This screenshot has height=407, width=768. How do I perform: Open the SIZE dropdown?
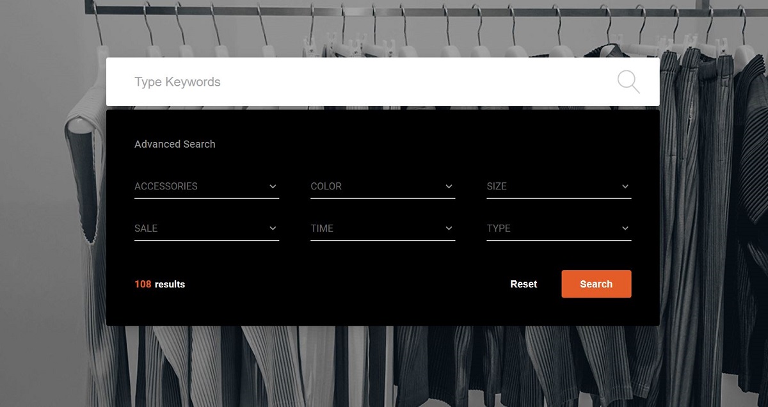559,186
